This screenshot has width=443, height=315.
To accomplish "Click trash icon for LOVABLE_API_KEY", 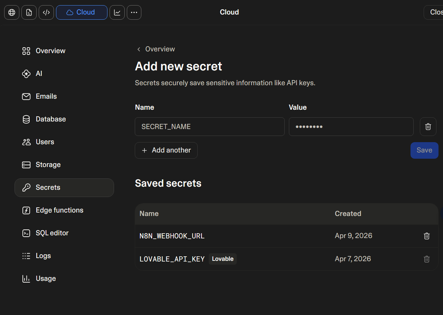I will (427, 259).
